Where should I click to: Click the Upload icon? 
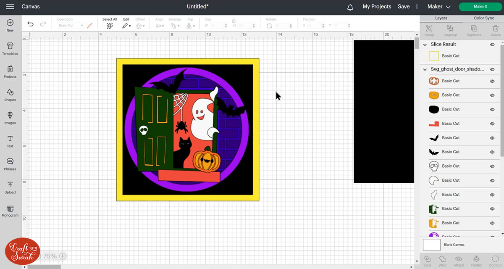coord(10,187)
